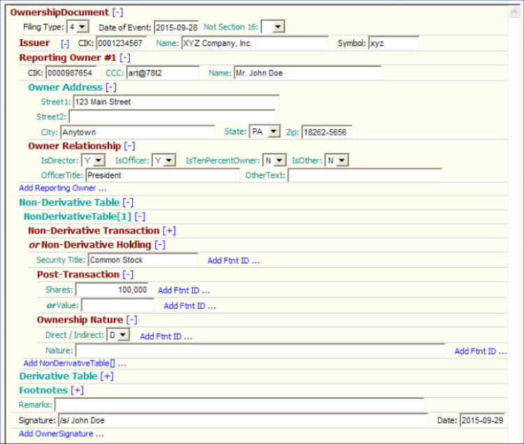Click the CCC input field
Viewport: 524px width, 444px height.
163,73
